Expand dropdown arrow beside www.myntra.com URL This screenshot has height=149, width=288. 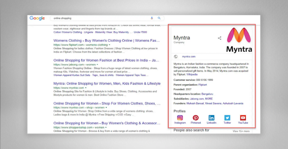click(86, 88)
